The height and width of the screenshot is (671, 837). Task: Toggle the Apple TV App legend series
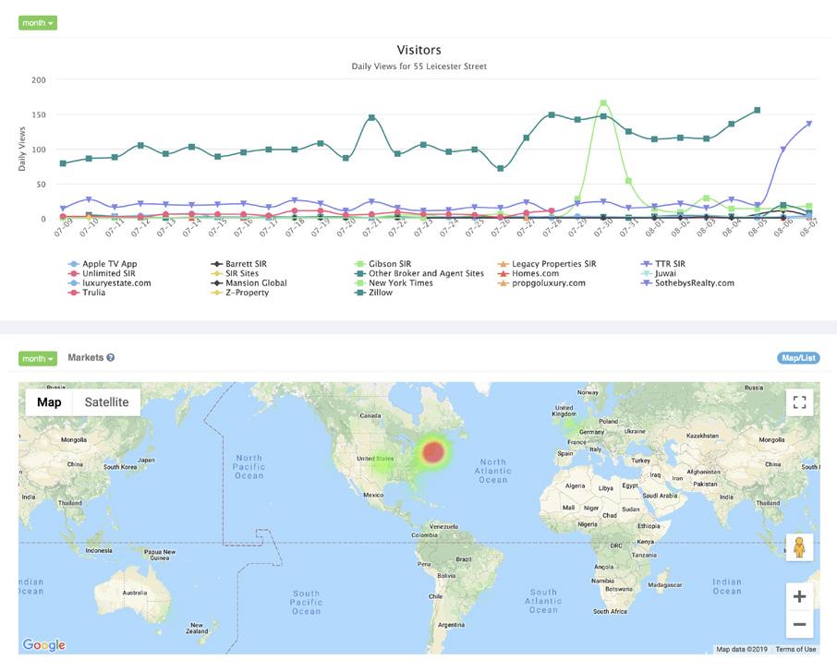point(103,263)
